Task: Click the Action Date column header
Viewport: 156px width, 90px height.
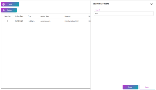Action: click(19, 16)
